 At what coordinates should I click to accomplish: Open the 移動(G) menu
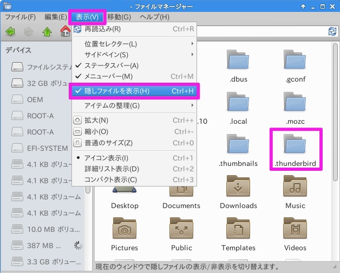coord(119,17)
